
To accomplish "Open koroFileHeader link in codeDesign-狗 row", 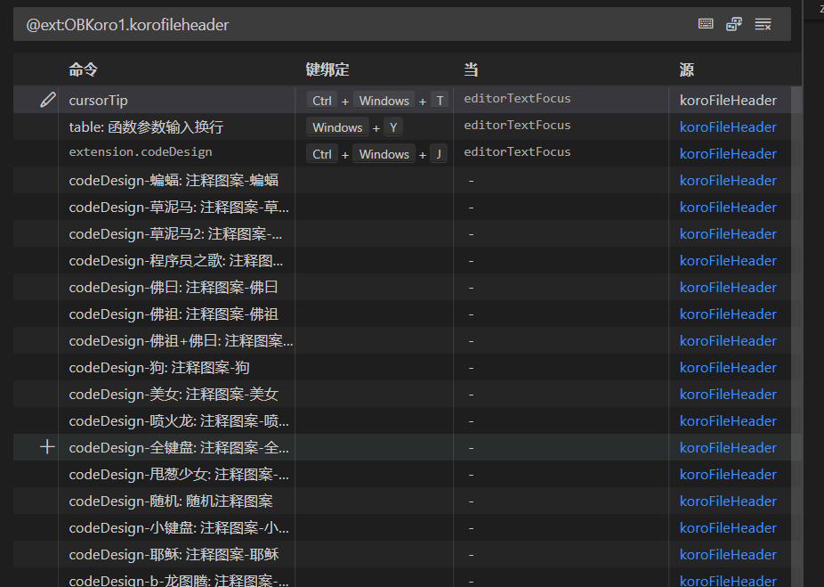I will [x=728, y=368].
